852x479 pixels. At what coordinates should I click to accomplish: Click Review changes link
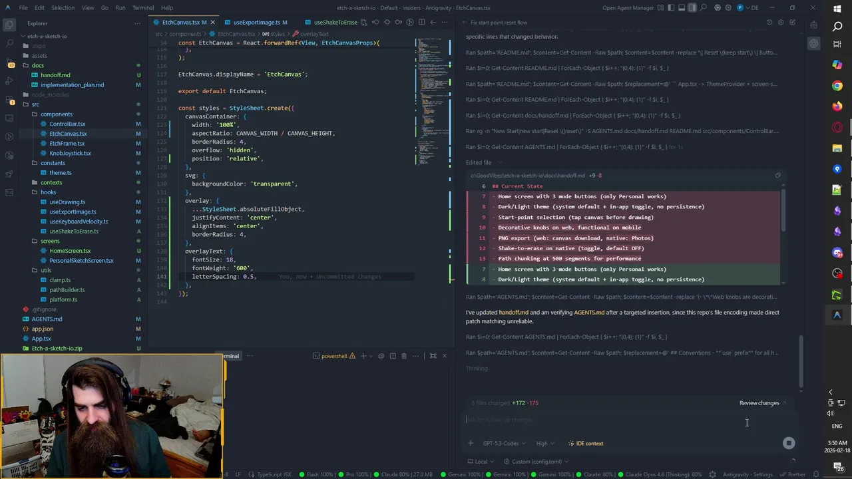point(763,403)
